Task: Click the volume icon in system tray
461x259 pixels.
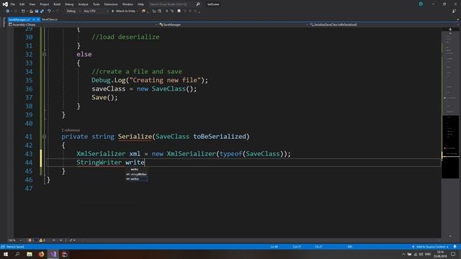Action: click(421, 254)
